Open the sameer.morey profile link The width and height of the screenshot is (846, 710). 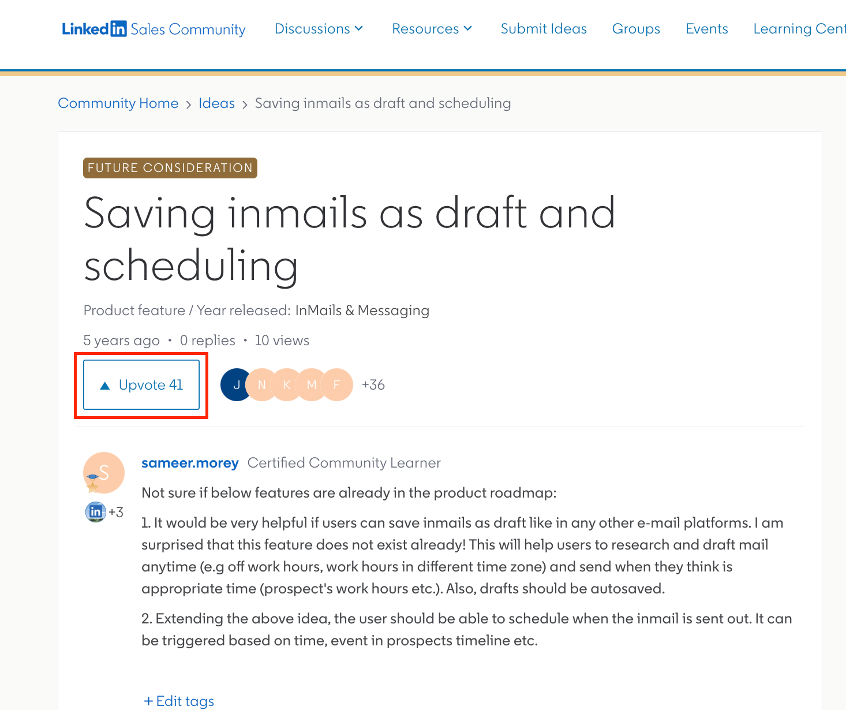[x=190, y=463]
